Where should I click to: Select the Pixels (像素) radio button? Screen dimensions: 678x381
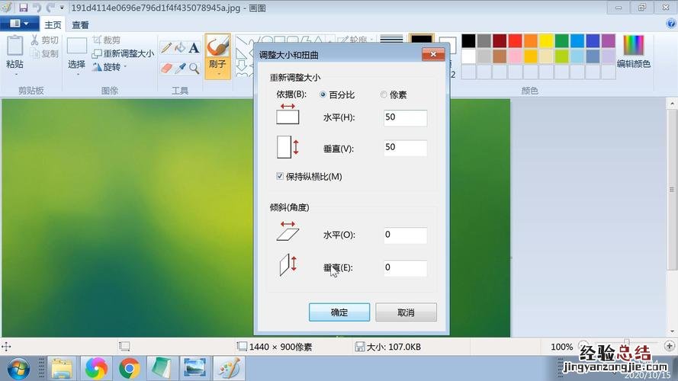pos(384,95)
